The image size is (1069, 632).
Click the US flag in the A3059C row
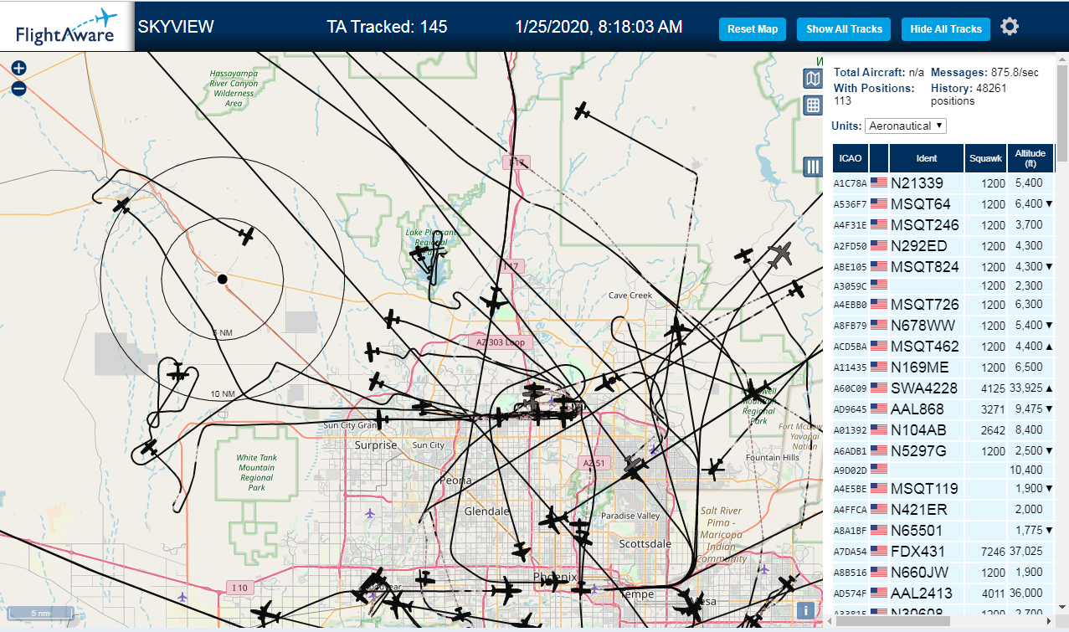[x=879, y=285]
